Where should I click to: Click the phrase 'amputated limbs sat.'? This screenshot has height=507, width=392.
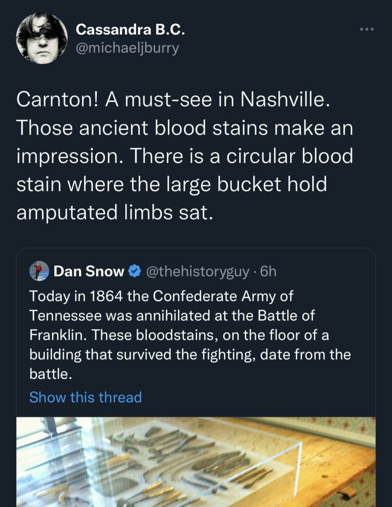pyautogui.click(x=115, y=212)
